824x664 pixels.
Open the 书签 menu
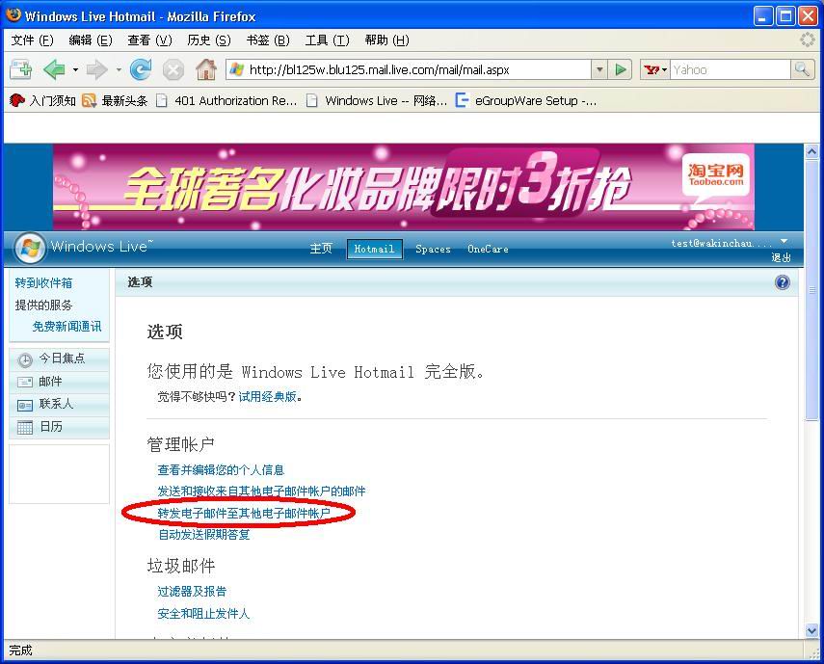pos(268,40)
